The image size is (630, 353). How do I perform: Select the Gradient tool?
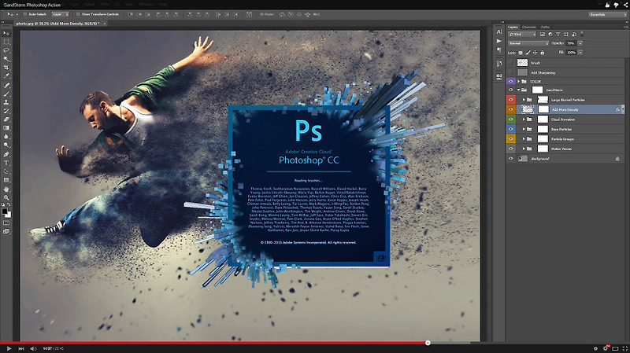[6, 128]
